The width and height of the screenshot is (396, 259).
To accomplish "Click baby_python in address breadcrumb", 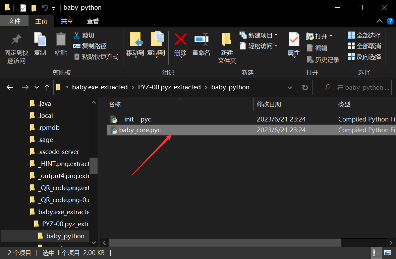I will pos(230,87).
